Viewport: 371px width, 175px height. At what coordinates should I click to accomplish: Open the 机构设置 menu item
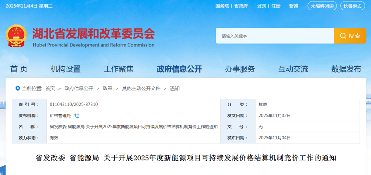(x=65, y=69)
